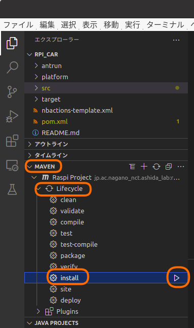194x328 pixels.
Task: Click the XML icon beside nbactions-template.xml
Action: [36, 111]
